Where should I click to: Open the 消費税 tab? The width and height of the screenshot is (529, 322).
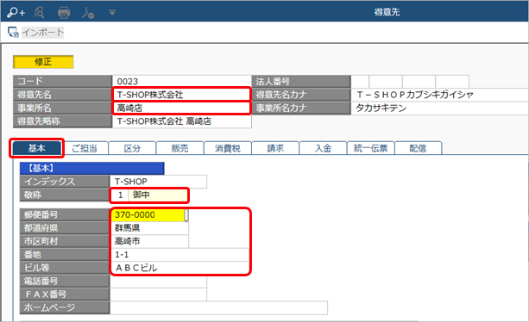(228, 148)
